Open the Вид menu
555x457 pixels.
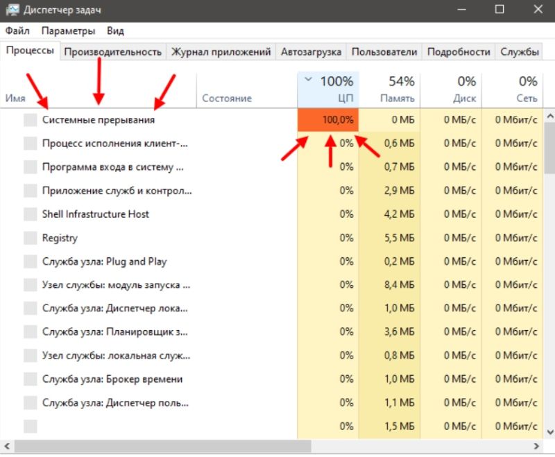coord(115,31)
